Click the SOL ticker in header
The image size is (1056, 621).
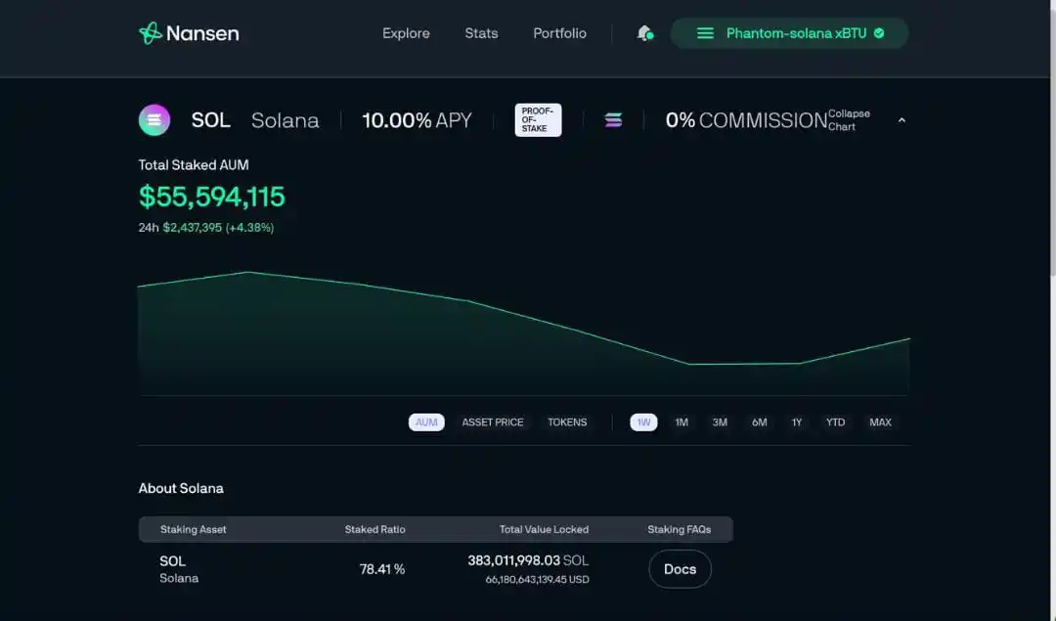(x=211, y=120)
